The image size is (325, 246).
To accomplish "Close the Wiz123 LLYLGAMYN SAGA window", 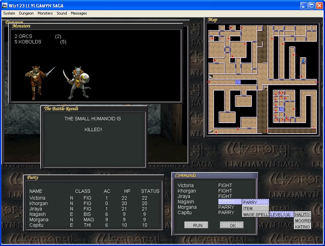I will pos(319,6).
